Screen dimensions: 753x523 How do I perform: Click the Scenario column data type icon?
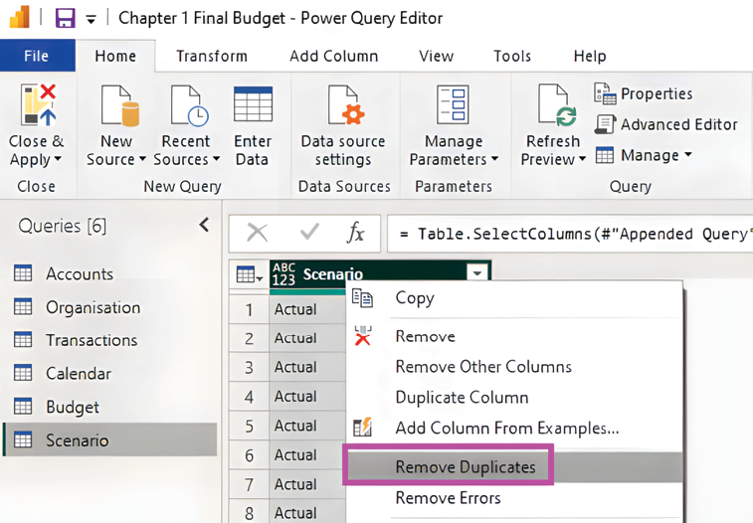(283, 274)
